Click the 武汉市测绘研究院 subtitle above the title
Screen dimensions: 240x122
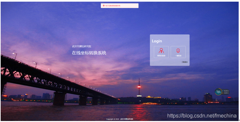[x=82, y=46]
